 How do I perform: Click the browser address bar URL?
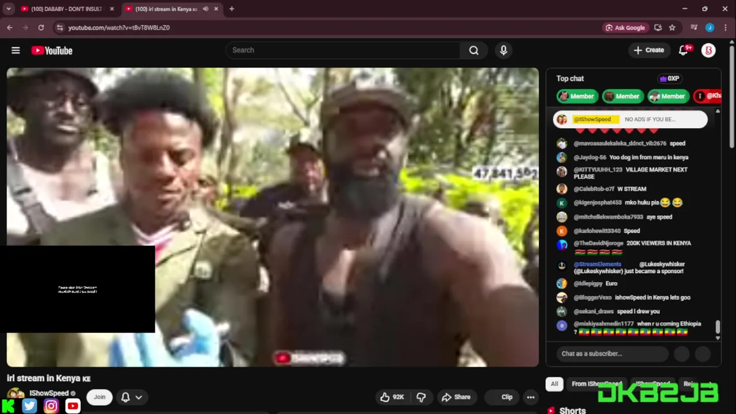pos(119,27)
